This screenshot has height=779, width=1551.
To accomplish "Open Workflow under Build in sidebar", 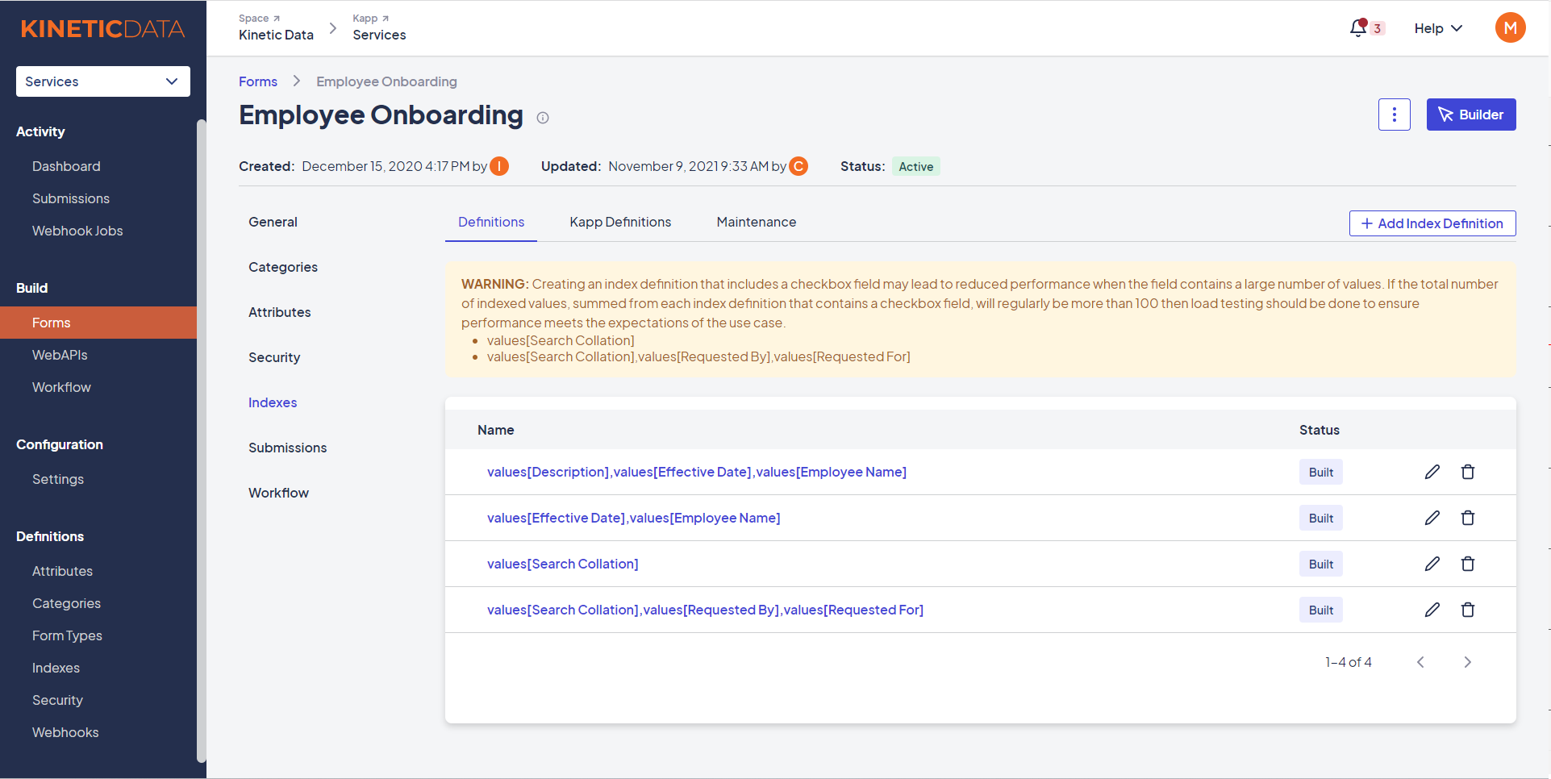I will coord(61,387).
